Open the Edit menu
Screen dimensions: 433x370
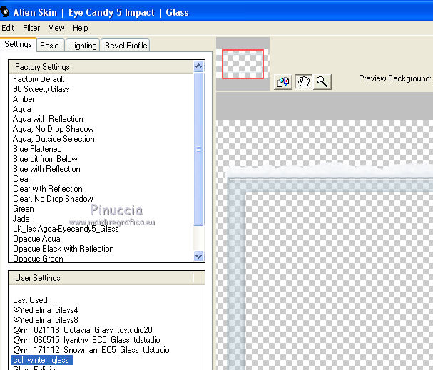(x=8, y=28)
